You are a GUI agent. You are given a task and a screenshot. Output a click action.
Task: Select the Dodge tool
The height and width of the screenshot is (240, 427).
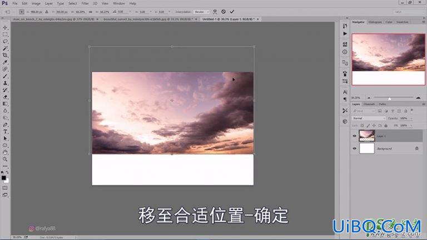[x=5, y=118]
